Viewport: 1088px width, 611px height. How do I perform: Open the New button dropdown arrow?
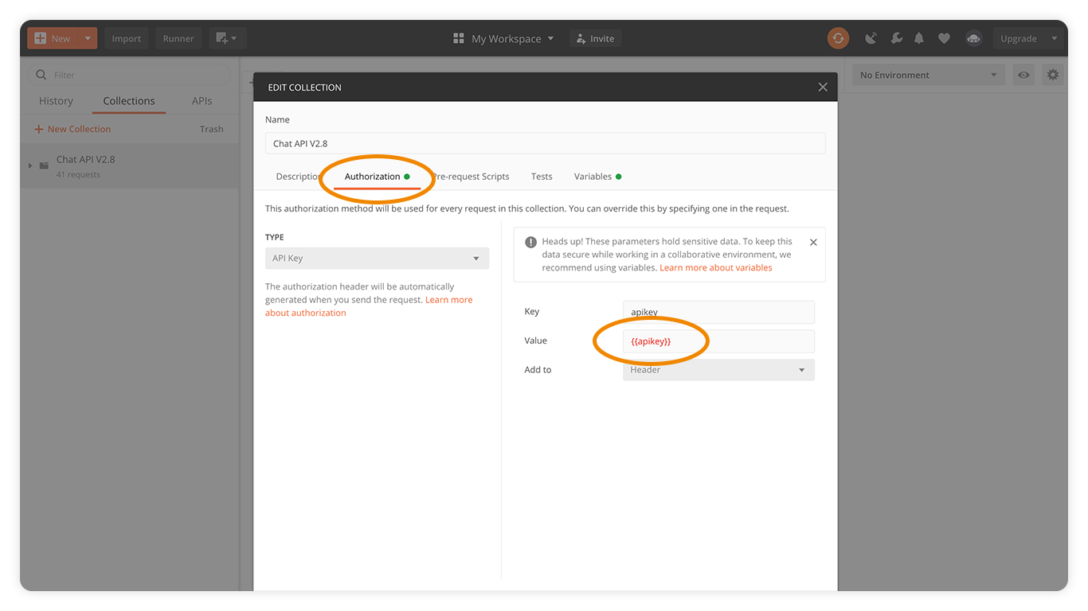88,38
